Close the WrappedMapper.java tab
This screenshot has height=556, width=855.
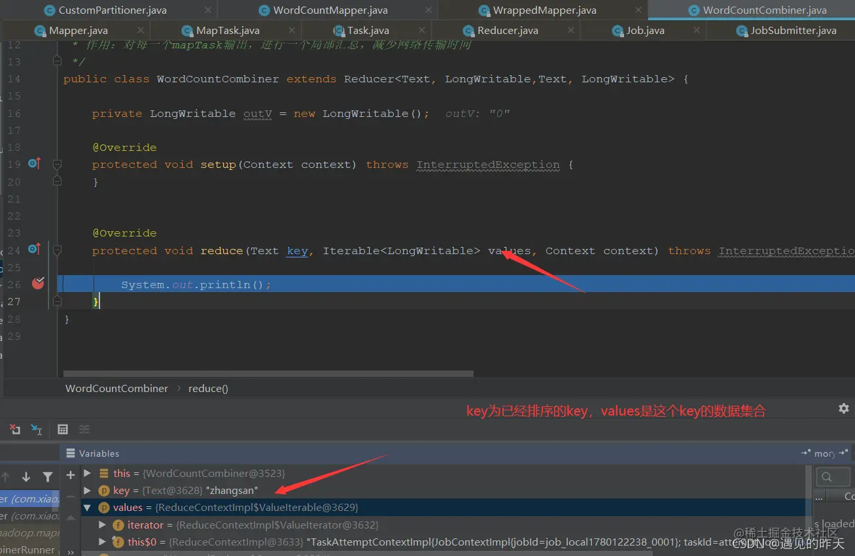pos(638,10)
